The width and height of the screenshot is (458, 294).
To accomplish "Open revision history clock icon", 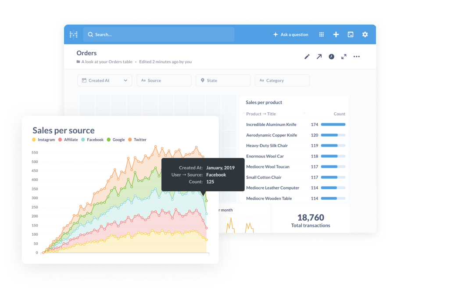I will (332, 57).
